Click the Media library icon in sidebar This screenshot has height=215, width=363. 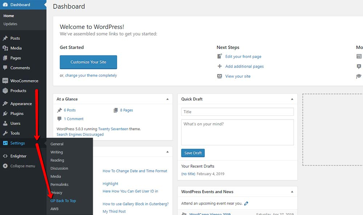[x=5, y=48]
